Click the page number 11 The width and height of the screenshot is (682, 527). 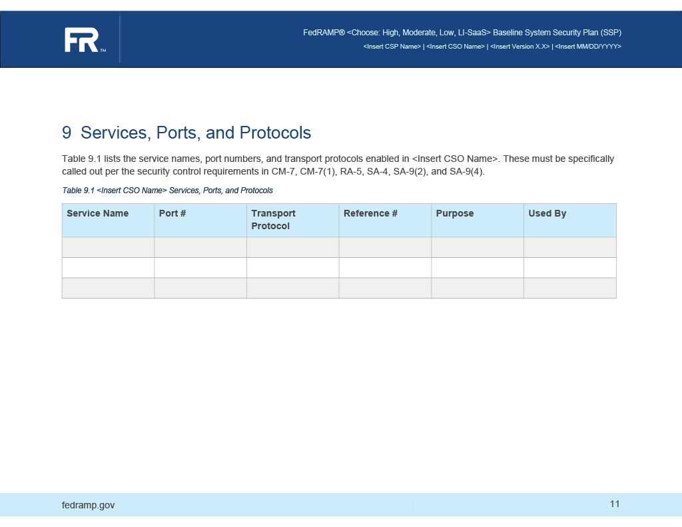[x=614, y=505]
